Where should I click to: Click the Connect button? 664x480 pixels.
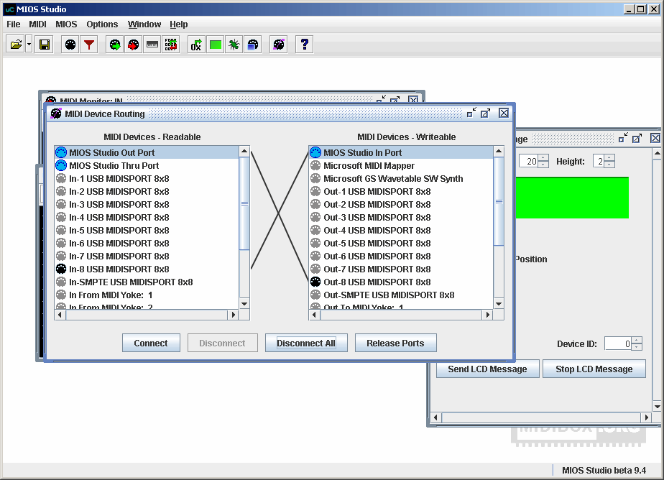[151, 343]
